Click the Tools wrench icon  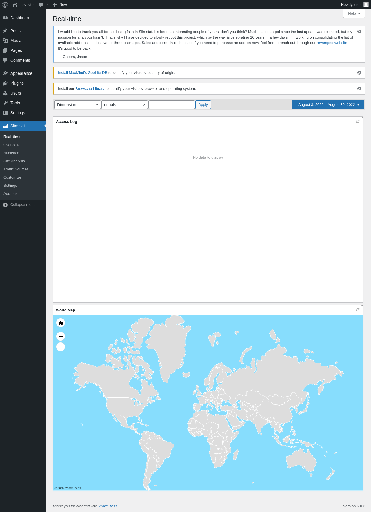5,103
